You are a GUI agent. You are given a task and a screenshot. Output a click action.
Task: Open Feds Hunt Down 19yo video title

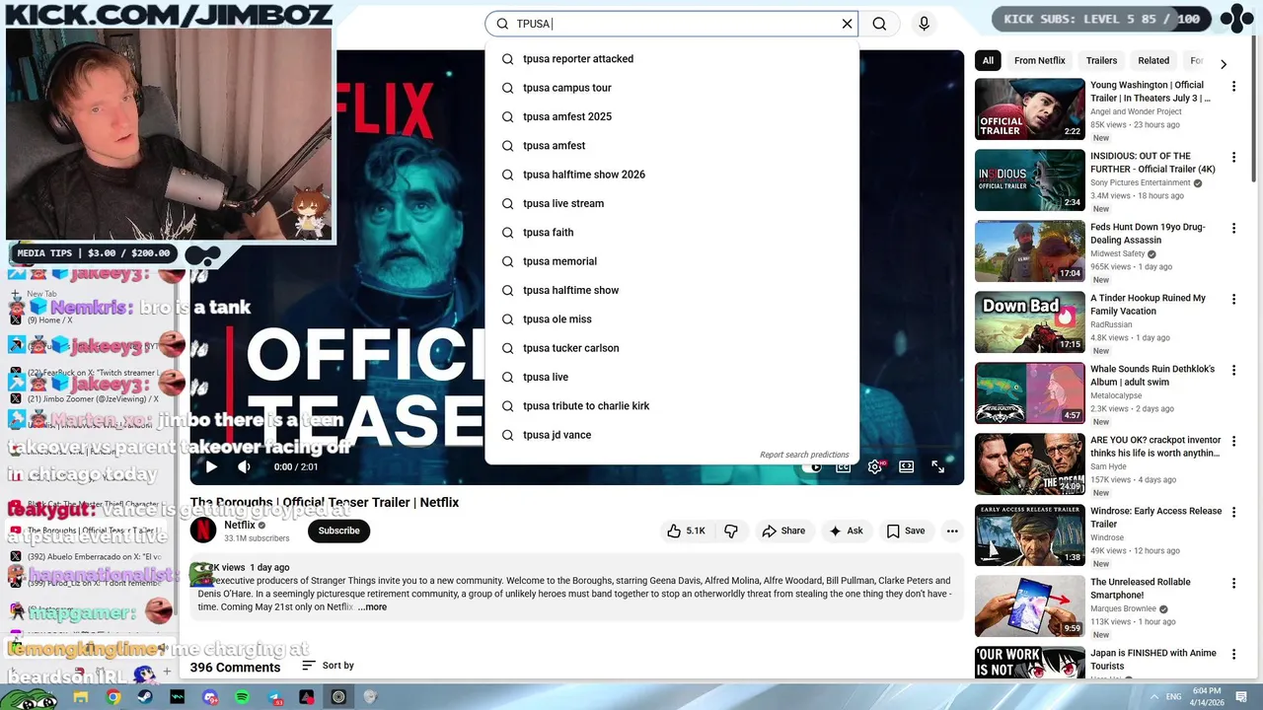[x=1148, y=234]
